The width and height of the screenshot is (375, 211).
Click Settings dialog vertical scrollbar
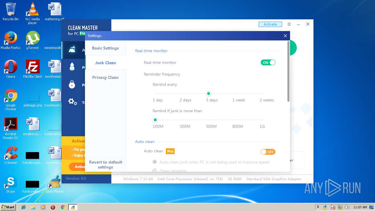coord(288,72)
